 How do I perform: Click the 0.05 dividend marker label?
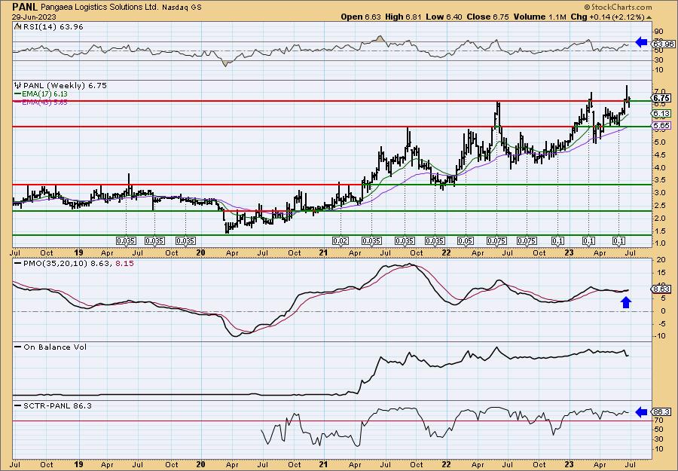pos(466,241)
